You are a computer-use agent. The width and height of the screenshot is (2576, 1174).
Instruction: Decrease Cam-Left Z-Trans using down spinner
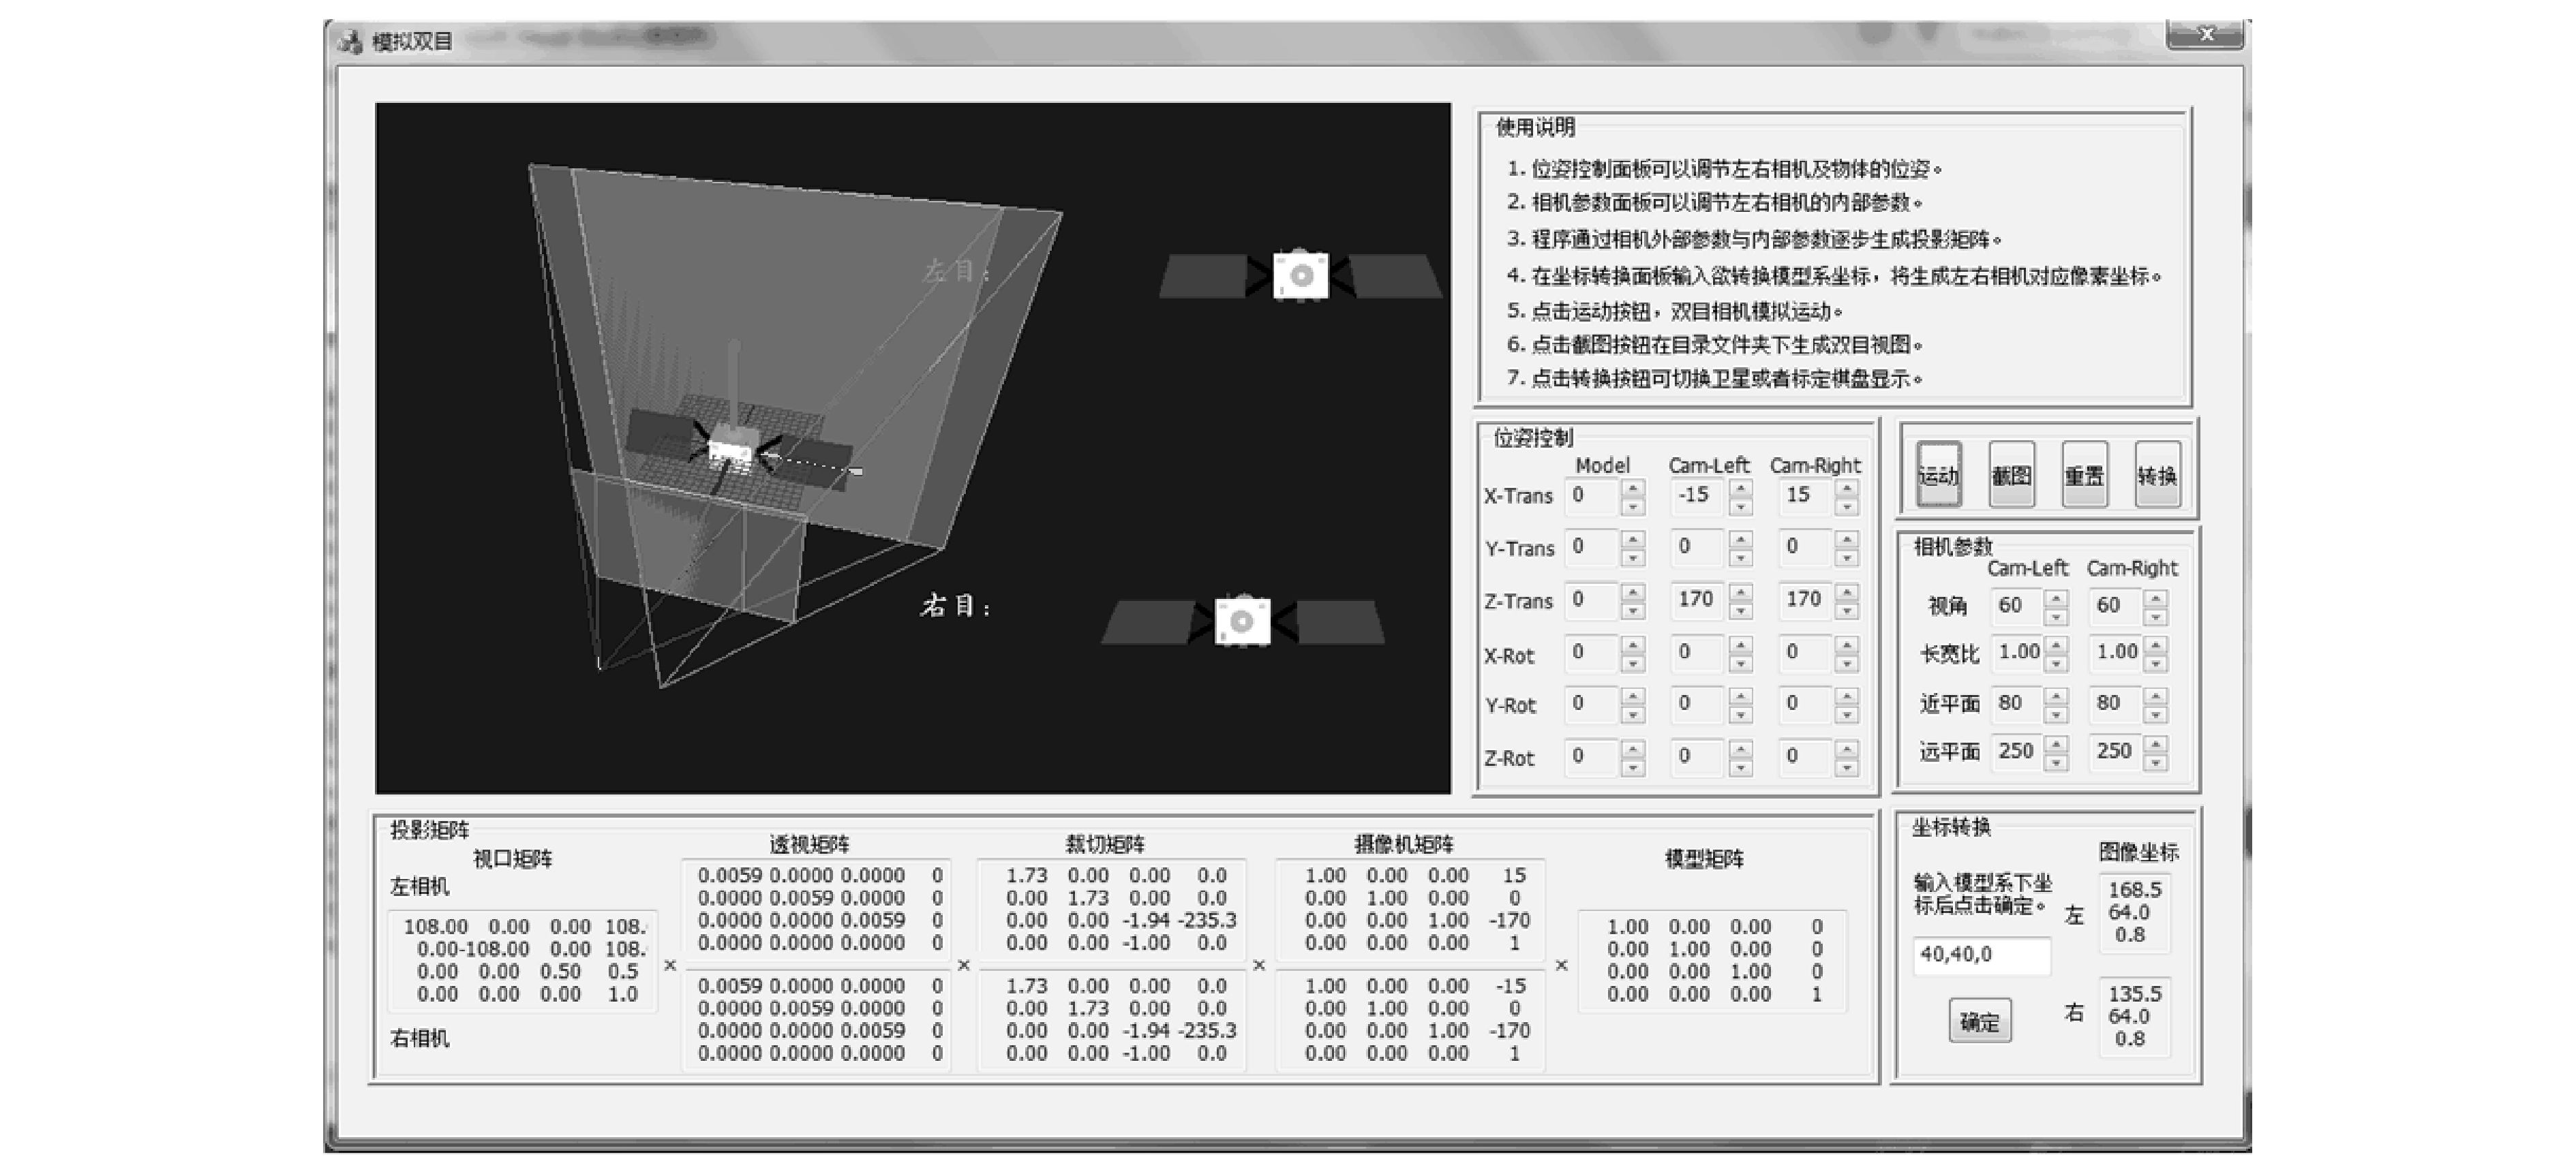1741,611
